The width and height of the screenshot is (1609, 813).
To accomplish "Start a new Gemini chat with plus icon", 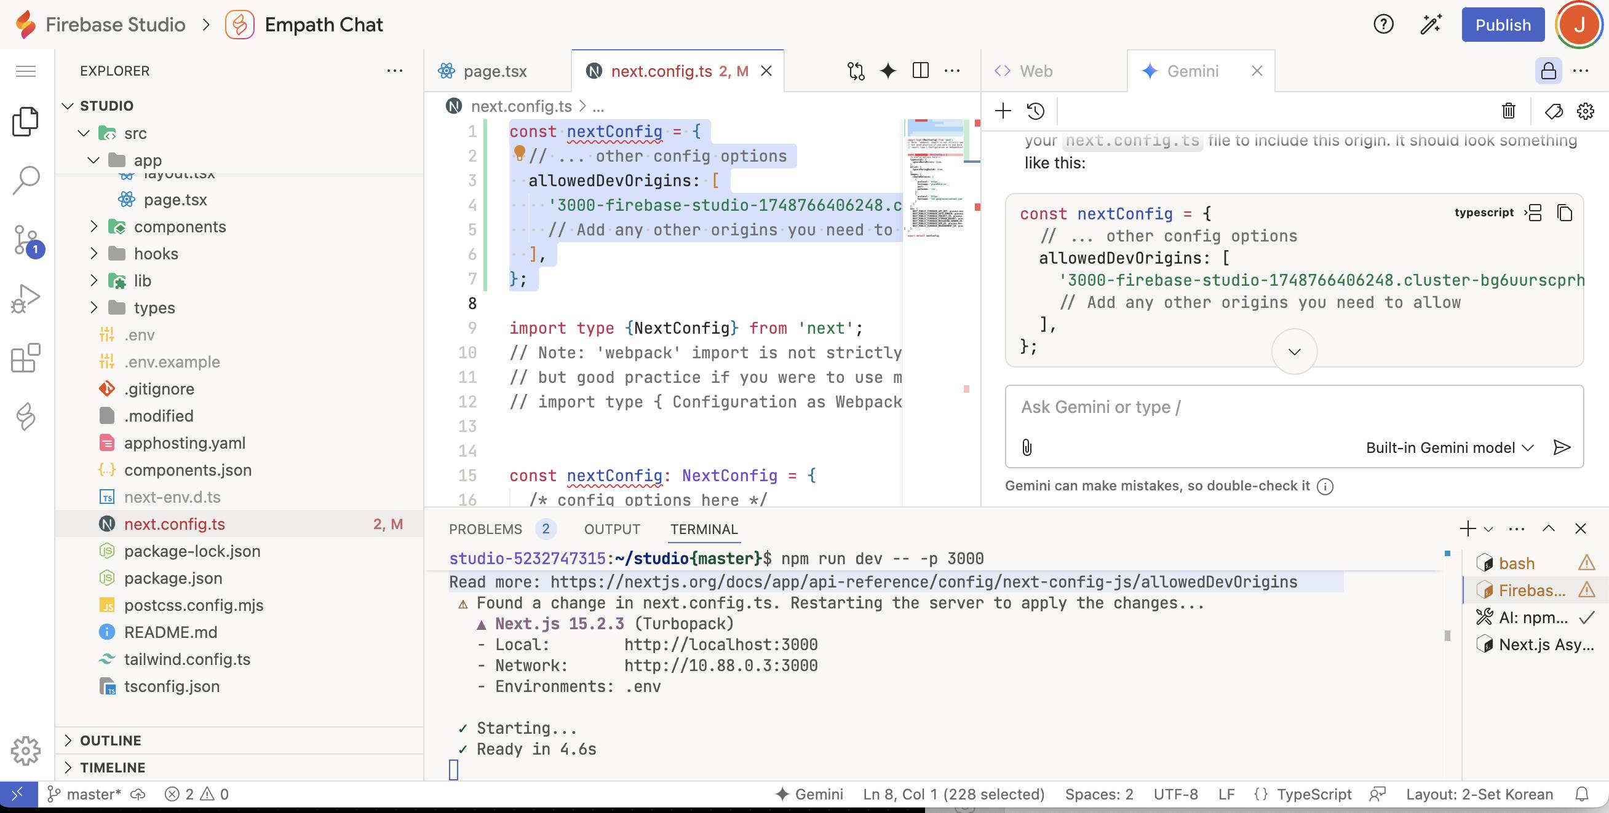I will pos(1003,111).
